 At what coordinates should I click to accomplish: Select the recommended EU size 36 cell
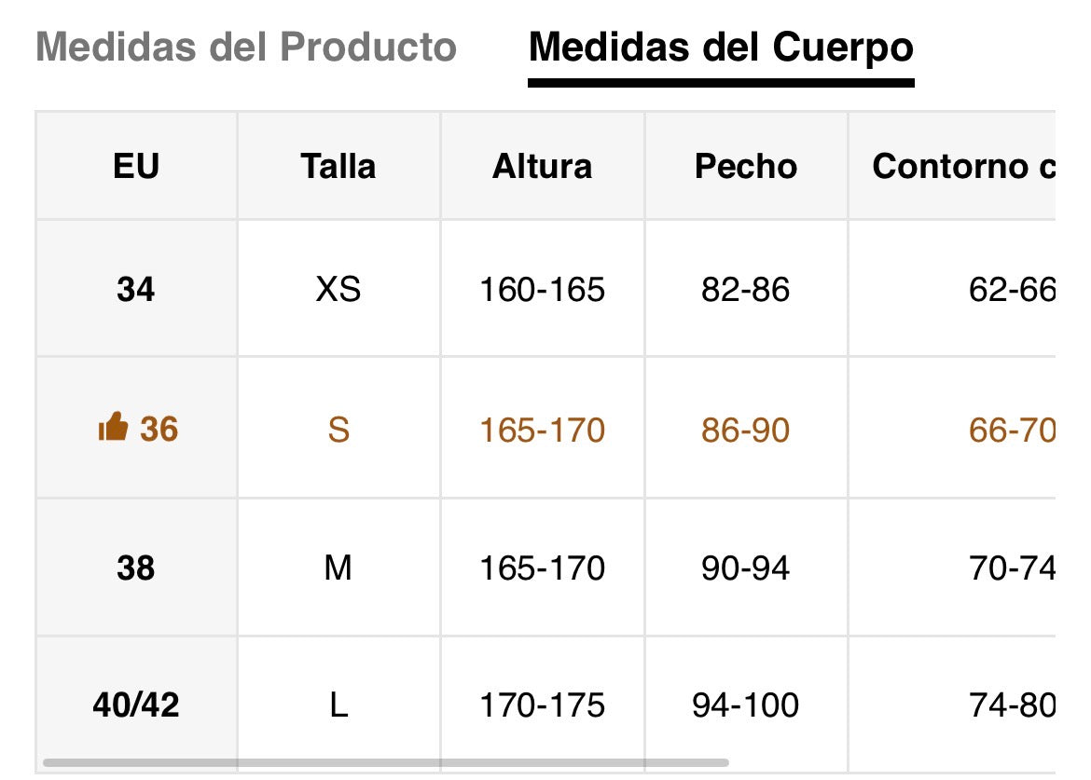(159, 429)
